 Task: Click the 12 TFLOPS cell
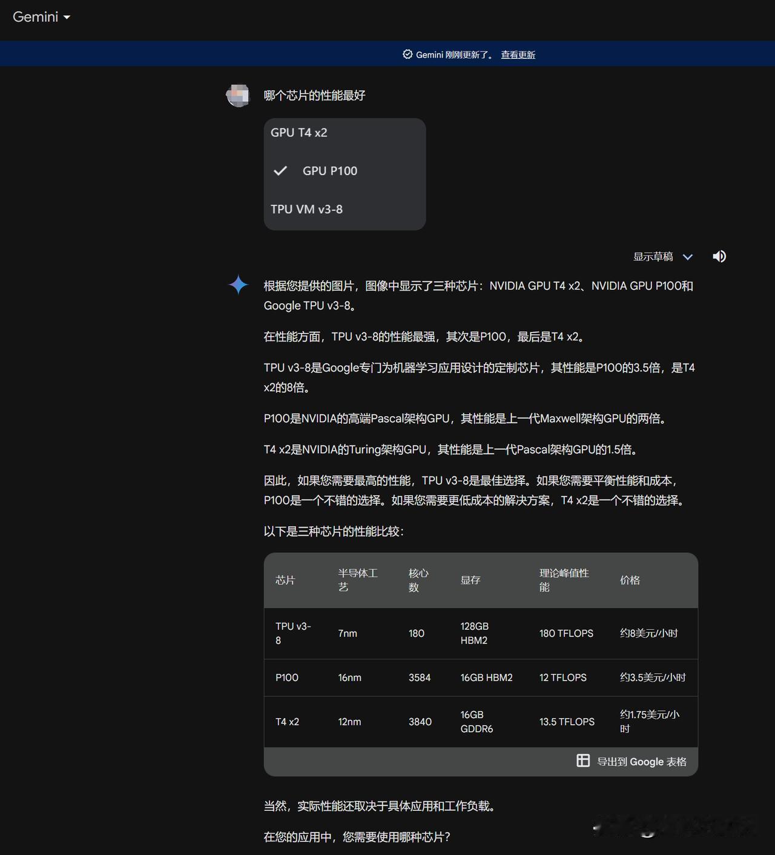coord(563,678)
